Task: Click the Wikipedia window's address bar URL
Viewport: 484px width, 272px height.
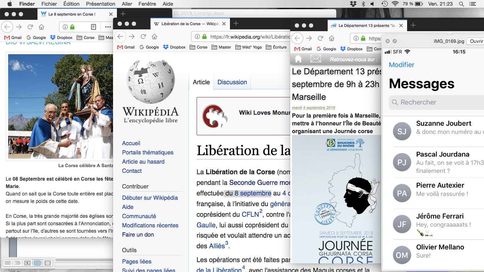Action: tap(248, 36)
